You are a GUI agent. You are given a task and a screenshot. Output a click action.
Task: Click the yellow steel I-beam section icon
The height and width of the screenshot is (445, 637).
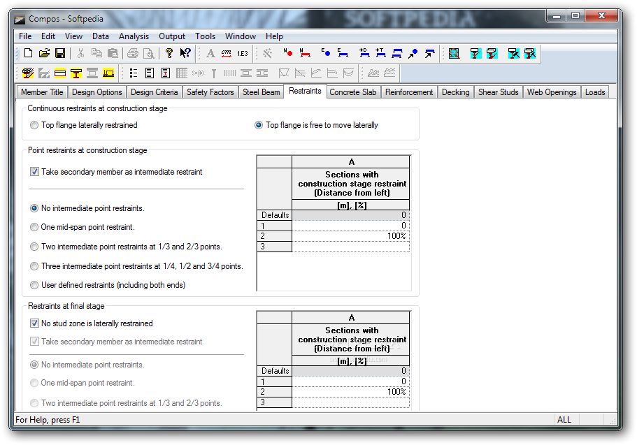76,73
